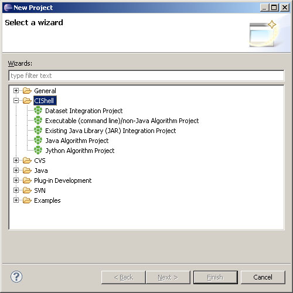Click the Cancel button
Image resolution: width=293 pixels, height=293 pixels.
coord(263,277)
